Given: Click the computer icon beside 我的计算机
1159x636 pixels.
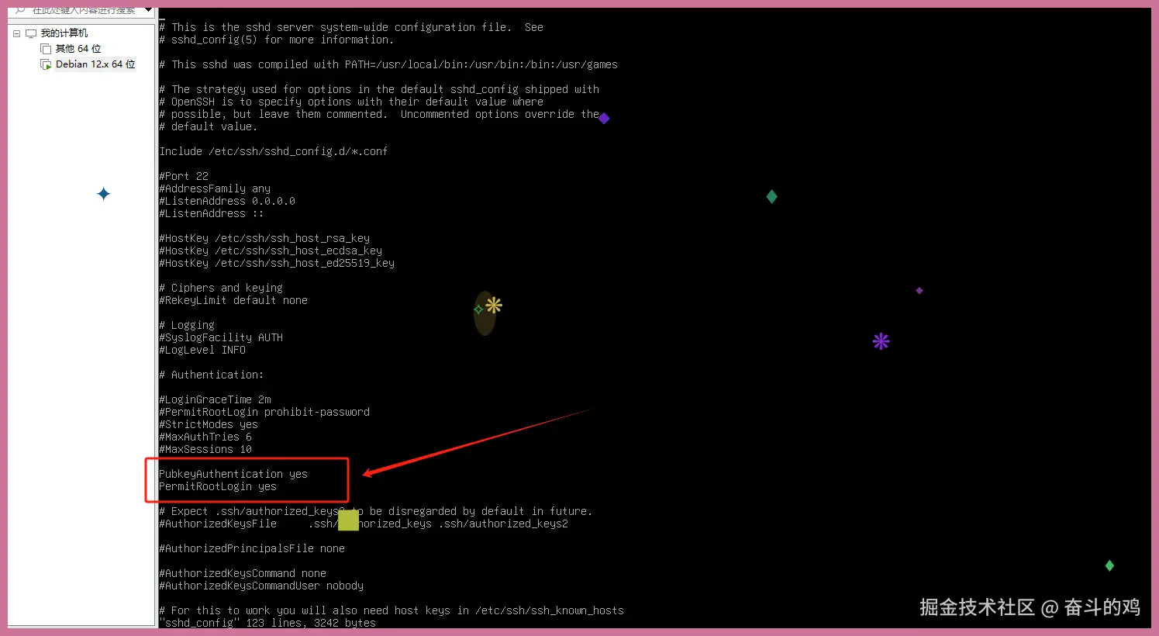Looking at the screenshot, I should tap(31, 33).
